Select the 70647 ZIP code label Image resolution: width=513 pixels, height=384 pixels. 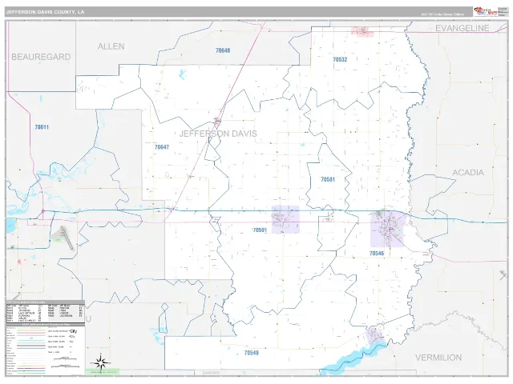162,147
